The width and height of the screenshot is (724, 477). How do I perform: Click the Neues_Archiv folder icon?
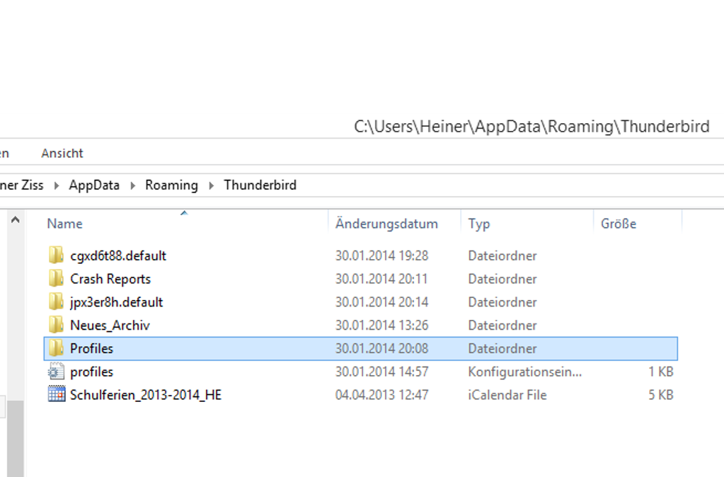57,326
